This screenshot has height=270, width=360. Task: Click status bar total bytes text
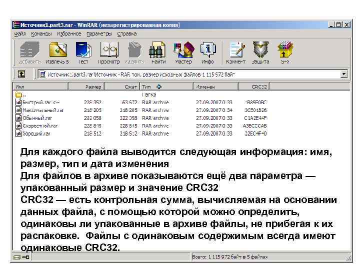230,257
